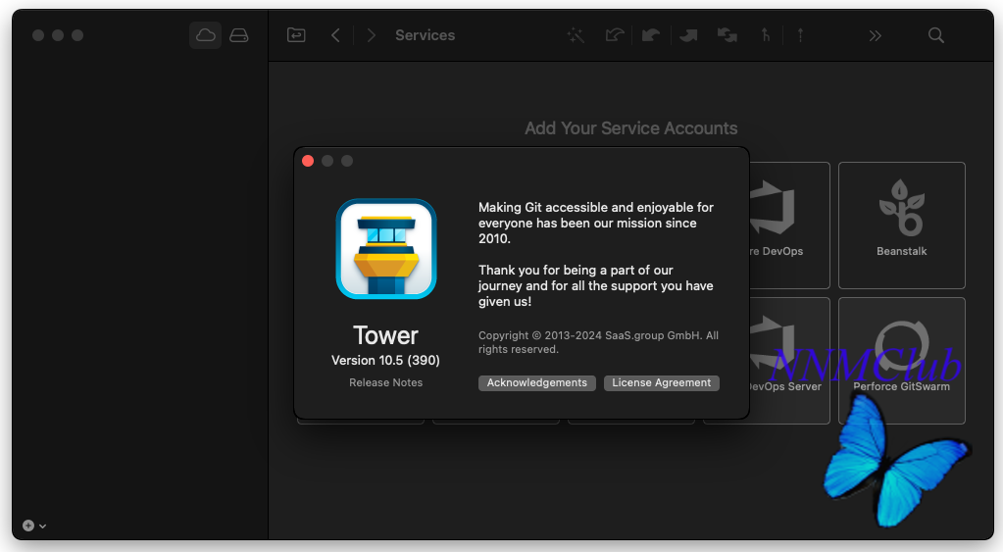
Task: Switch to the local repositories drive view
Action: click(x=239, y=35)
